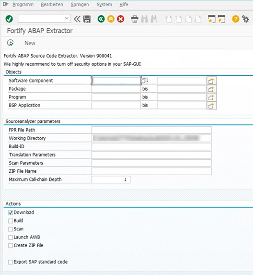Enable the Build checkbox

11,221
